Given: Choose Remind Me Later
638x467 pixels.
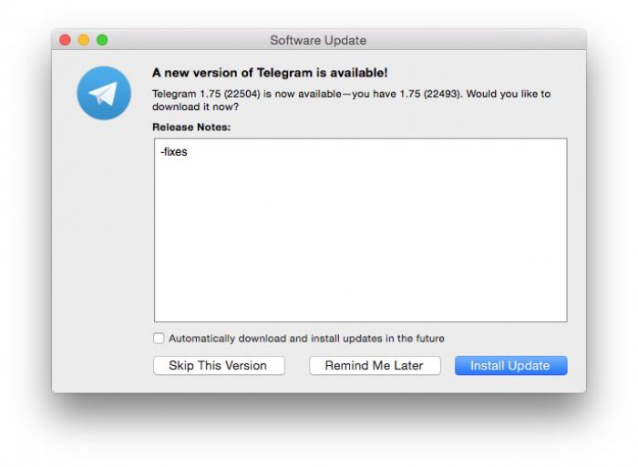Looking at the screenshot, I should tap(375, 365).
